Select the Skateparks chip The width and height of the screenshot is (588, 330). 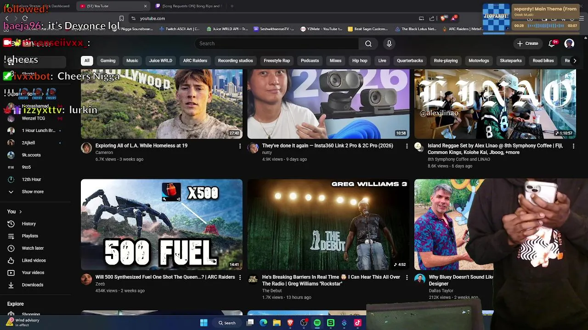511,60
